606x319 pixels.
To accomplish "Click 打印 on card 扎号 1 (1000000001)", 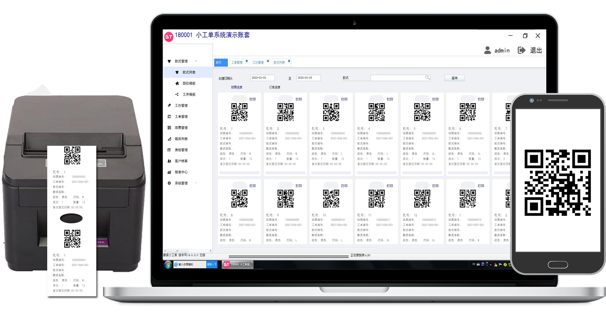I will (253, 99).
